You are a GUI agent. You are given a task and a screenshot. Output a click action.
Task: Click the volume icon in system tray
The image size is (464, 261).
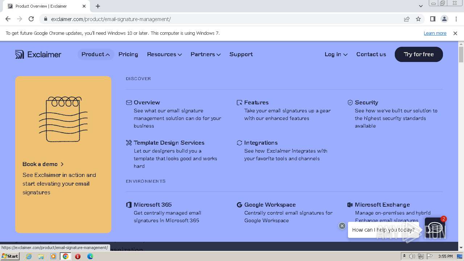pos(412,256)
